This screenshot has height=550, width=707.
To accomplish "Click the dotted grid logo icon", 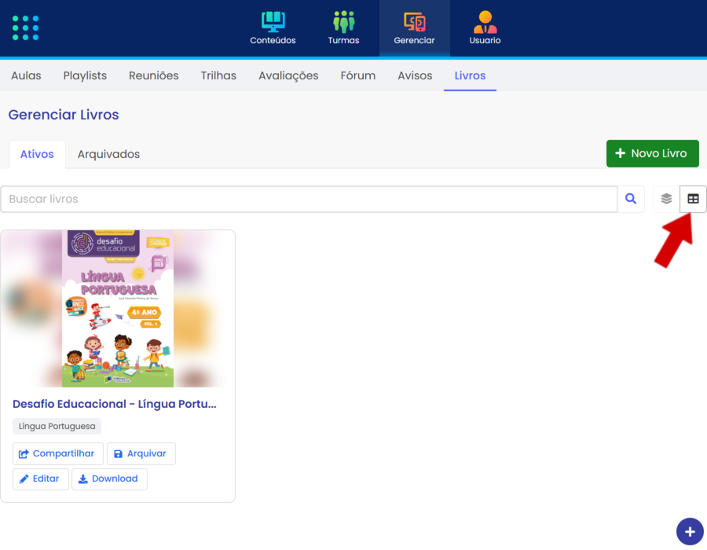I will point(25,27).
